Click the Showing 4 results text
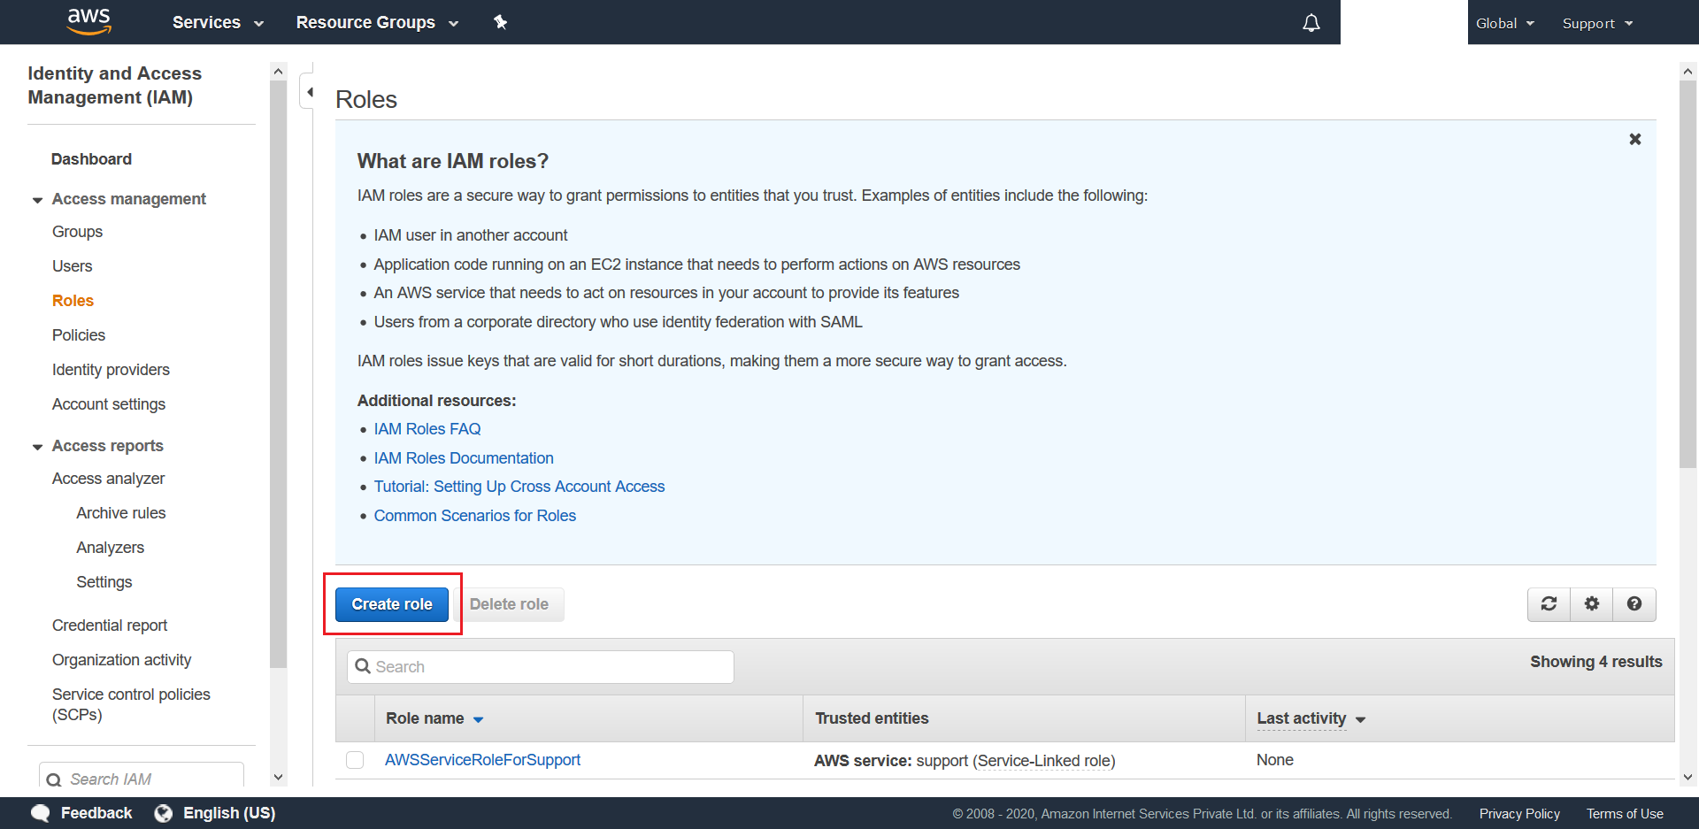The width and height of the screenshot is (1699, 829). (1596, 662)
